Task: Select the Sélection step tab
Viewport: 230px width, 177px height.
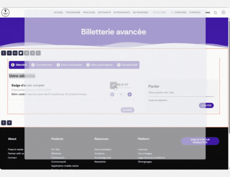Action: 19,65
